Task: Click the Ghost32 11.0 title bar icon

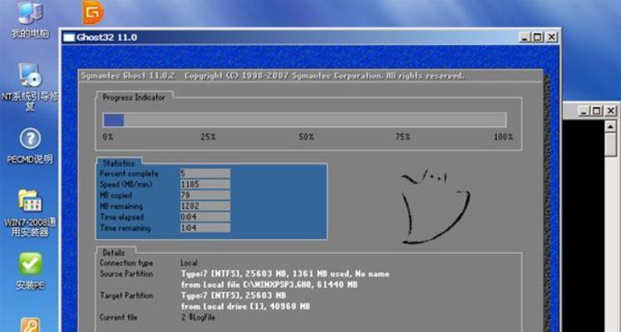Action: (69, 37)
